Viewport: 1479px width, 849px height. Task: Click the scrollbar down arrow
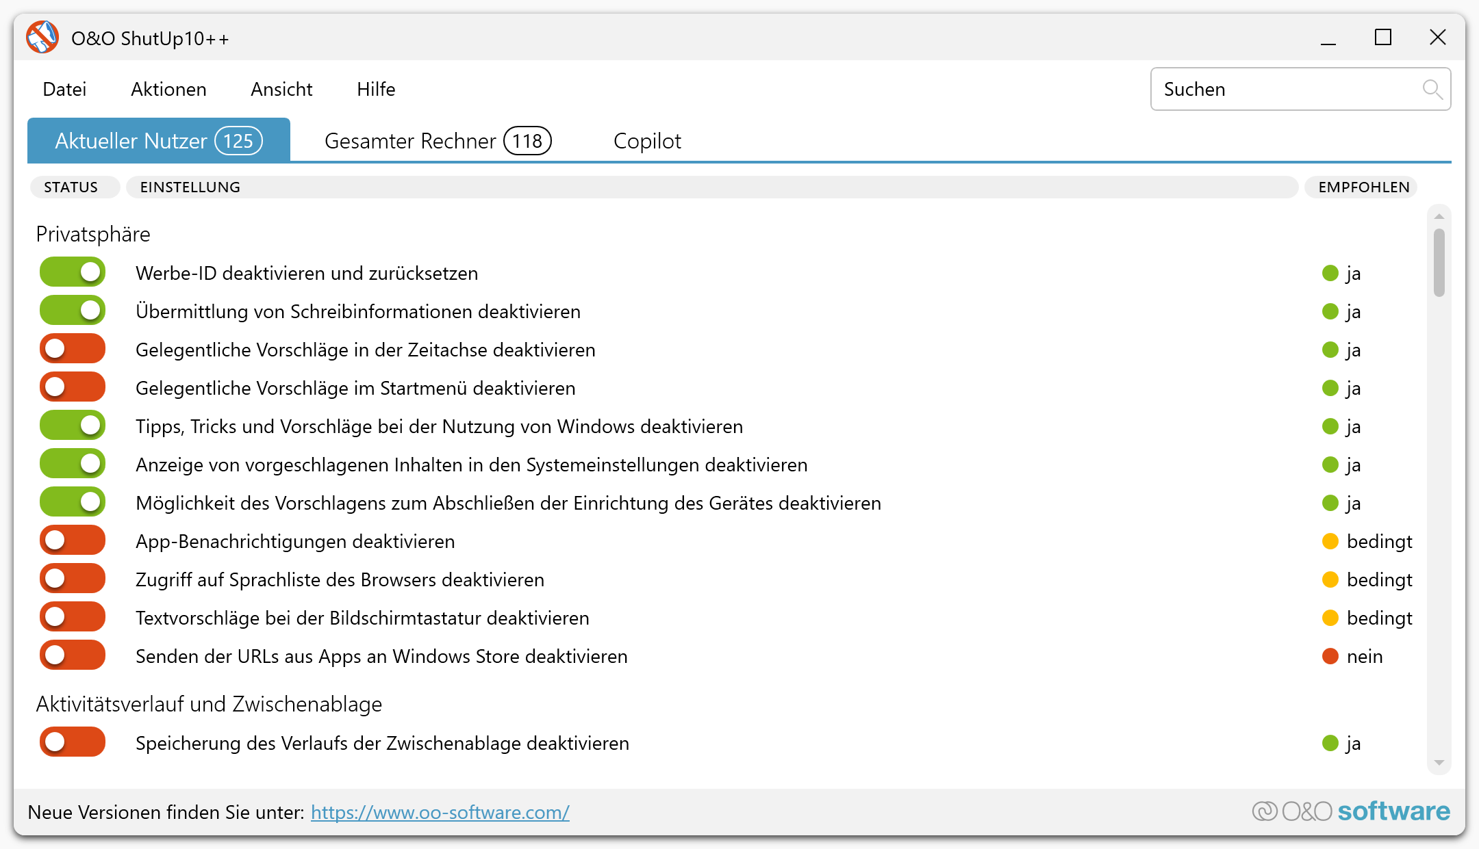click(x=1439, y=763)
